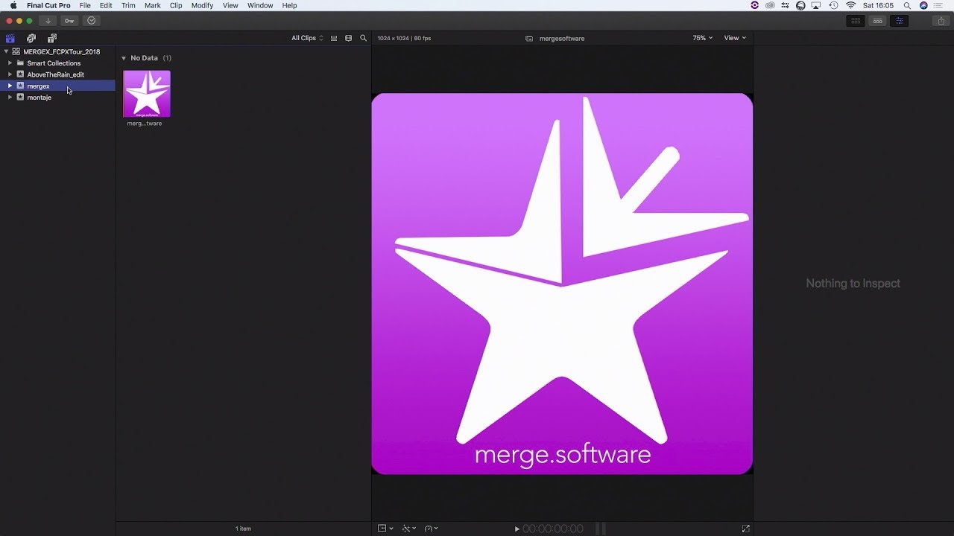Toggle the Inspector panel visibility button
Viewport: 954px width, 536px height.
click(899, 21)
